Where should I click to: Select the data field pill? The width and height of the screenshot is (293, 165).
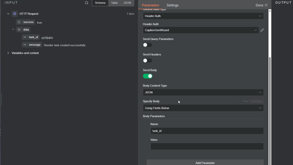[x=23, y=30]
